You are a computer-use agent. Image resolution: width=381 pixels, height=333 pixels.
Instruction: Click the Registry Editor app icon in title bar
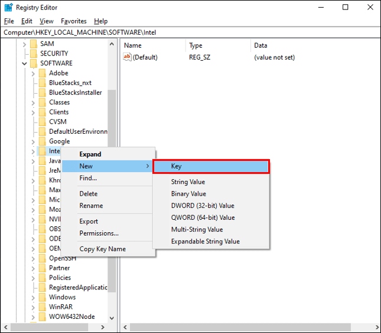(8, 8)
